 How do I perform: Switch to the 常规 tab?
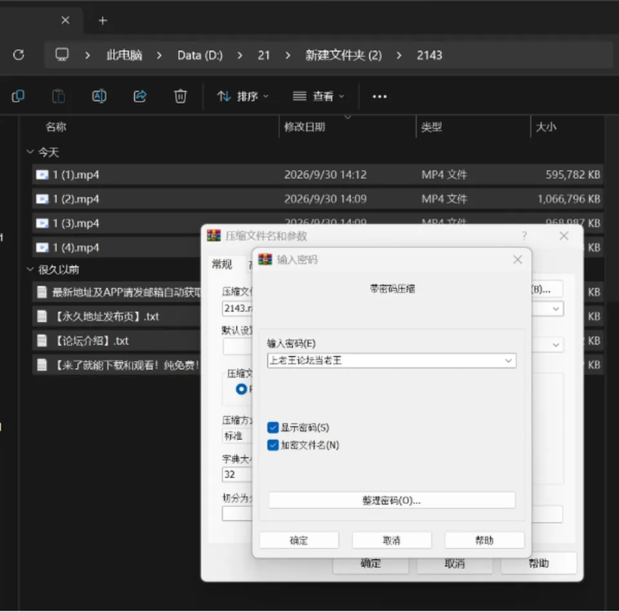[222, 264]
